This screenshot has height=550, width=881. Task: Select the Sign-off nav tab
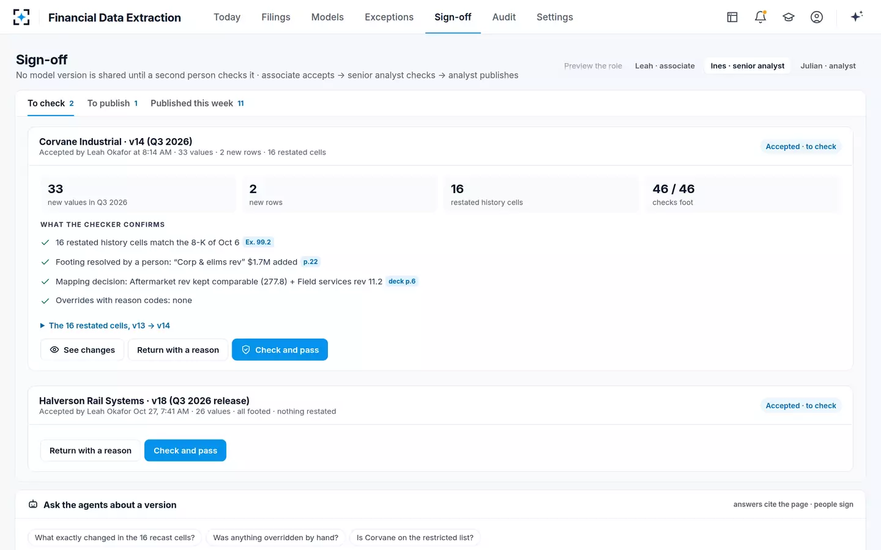click(x=453, y=17)
